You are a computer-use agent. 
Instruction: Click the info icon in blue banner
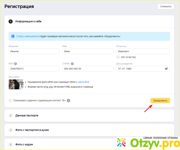pos(13,36)
